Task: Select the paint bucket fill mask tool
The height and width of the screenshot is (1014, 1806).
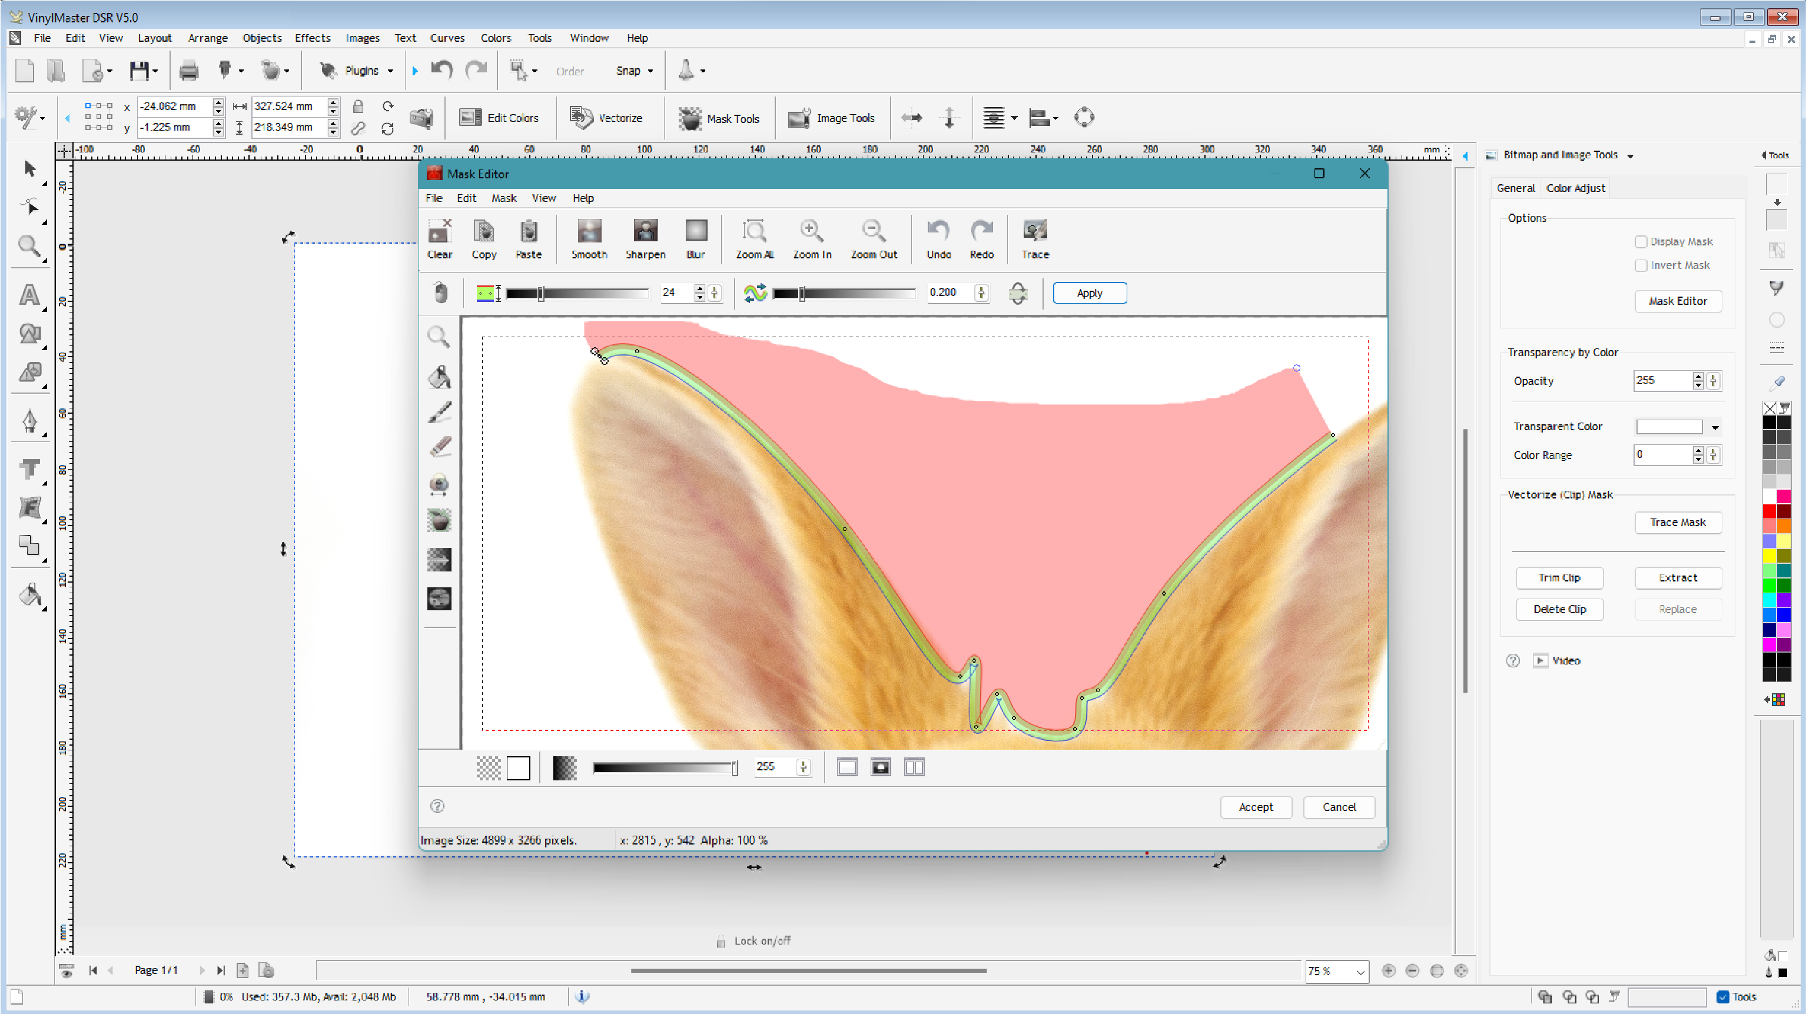Action: [x=439, y=376]
